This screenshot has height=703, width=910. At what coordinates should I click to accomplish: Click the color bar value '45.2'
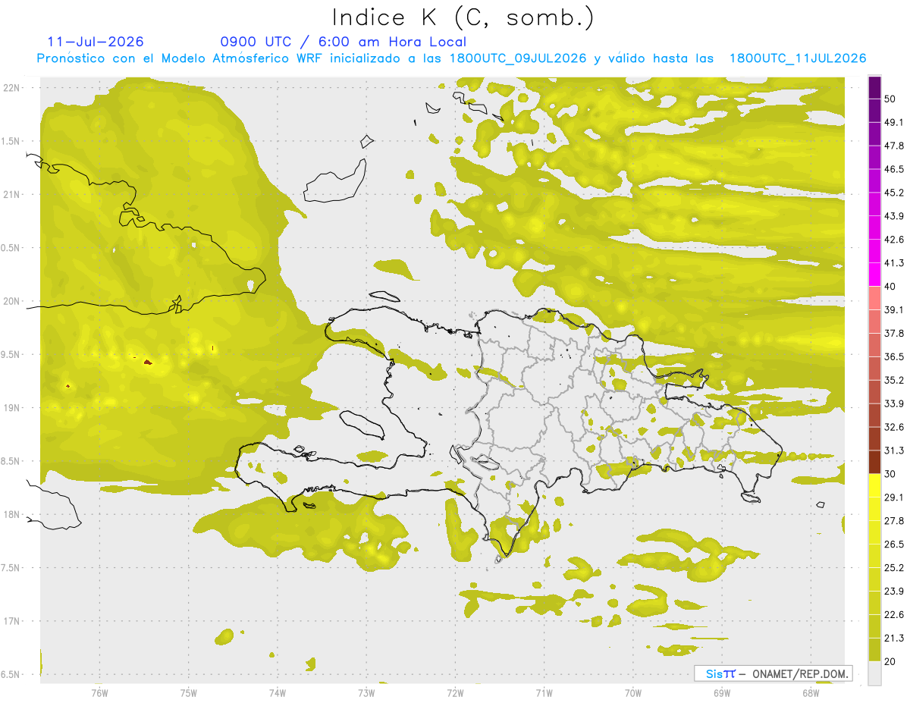(x=894, y=193)
